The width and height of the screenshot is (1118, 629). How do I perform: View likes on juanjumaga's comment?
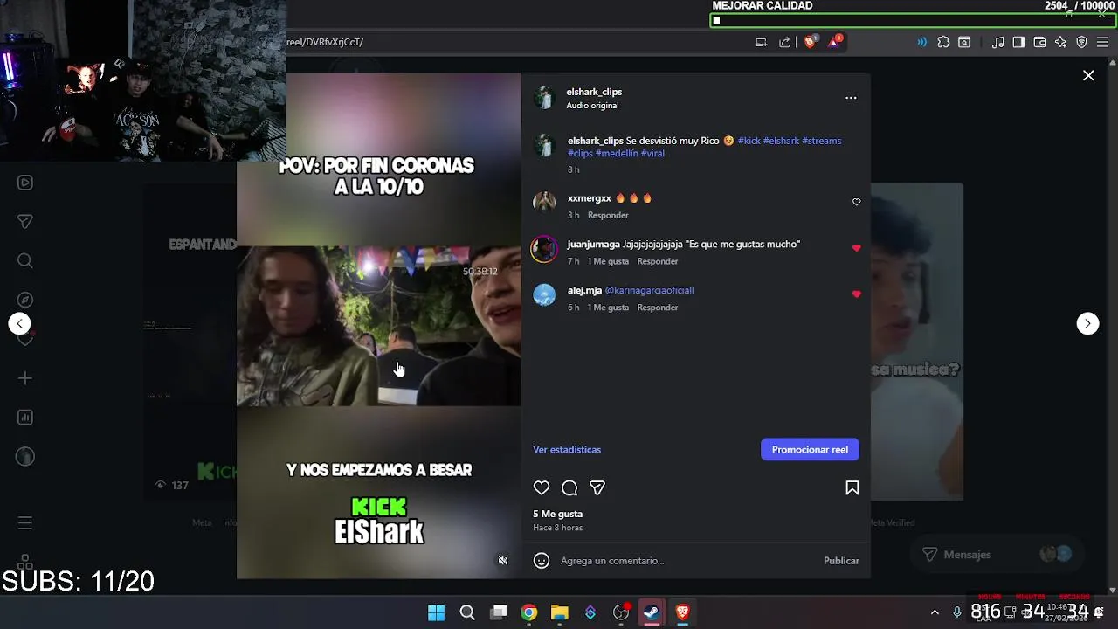[608, 261]
